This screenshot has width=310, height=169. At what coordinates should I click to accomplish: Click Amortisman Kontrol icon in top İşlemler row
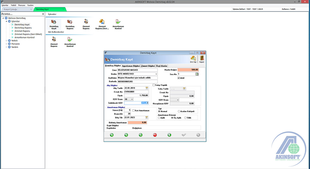pos(118,24)
